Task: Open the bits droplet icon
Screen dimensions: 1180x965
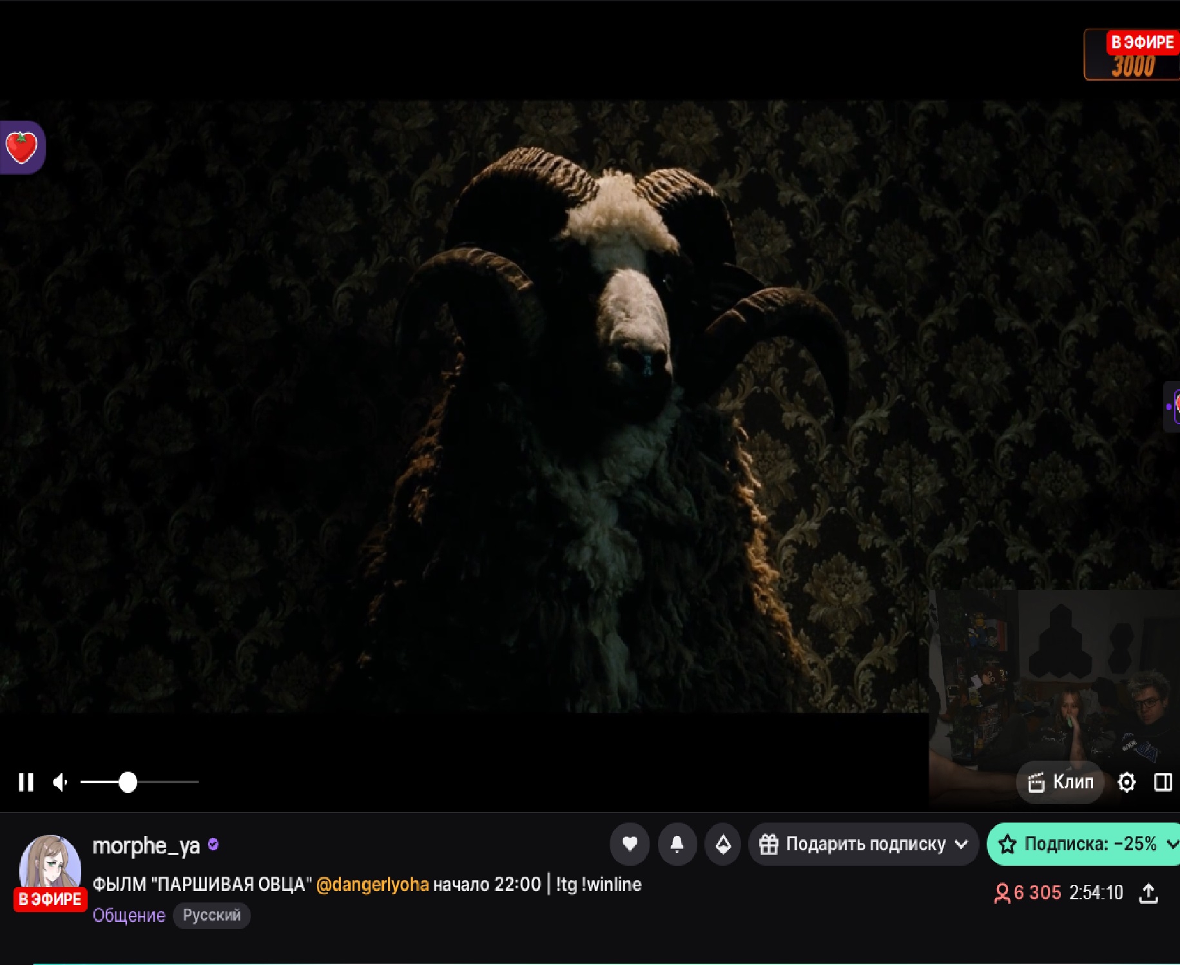Action: [x=723, y=844]
